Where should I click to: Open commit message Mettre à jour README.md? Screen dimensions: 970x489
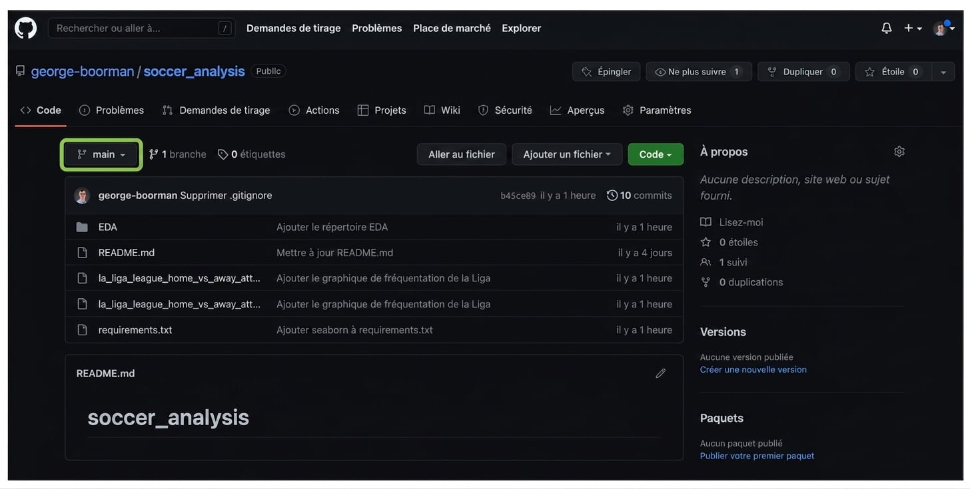[335, 253]
